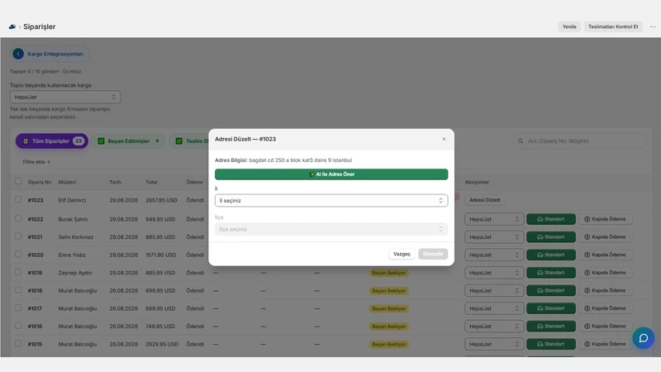Open the three-dots more menu
The image size is (661, 372).
[653, 26]
